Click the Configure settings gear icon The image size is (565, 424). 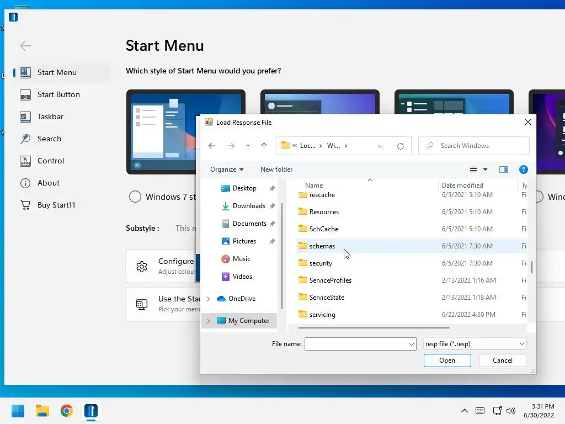point(142,267)
